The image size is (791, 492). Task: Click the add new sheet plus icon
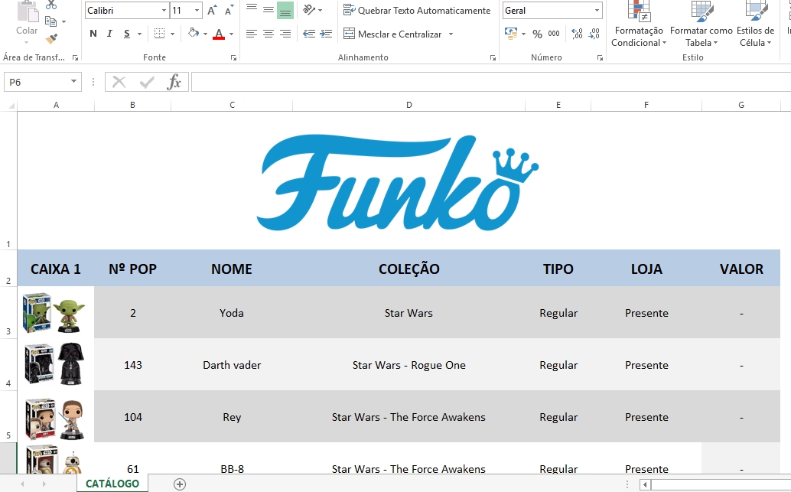point(180,484)
